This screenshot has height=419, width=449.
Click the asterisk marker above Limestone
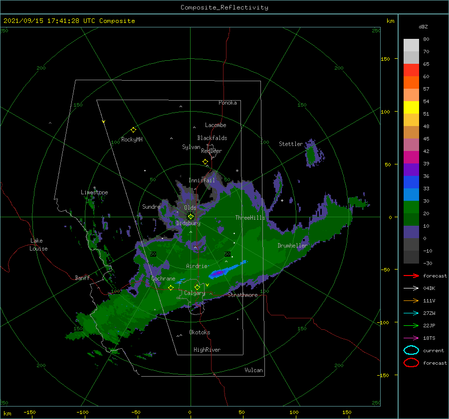(x=94, y=188)
